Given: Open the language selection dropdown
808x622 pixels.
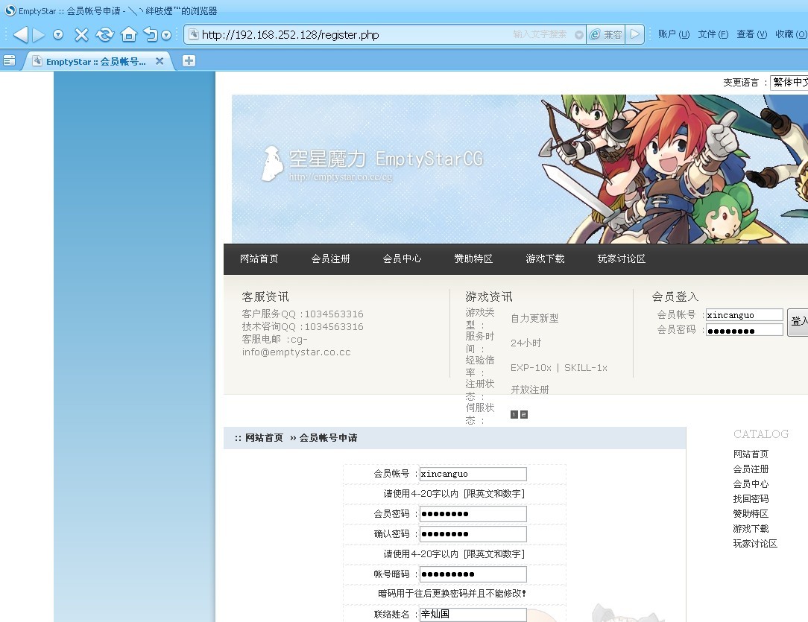Looking at the screenshot, I should 789,82.
